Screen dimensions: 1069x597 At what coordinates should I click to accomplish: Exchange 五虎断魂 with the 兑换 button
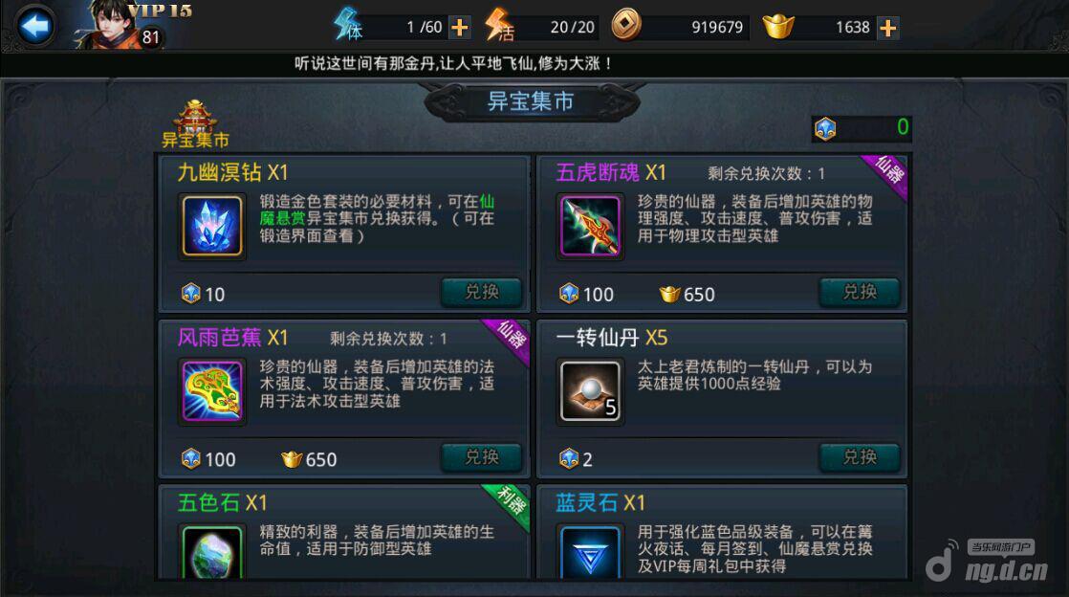(x=859, y=292)
